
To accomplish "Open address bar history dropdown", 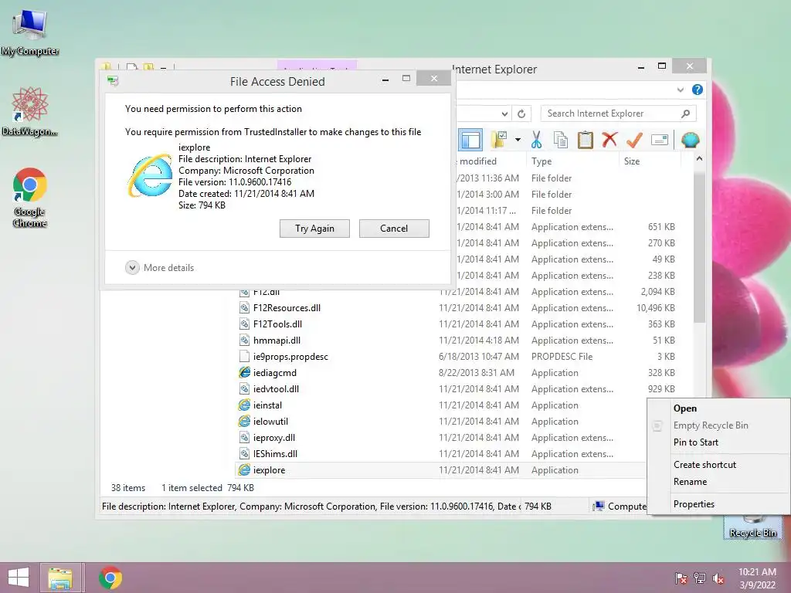I will click(504, 114).
